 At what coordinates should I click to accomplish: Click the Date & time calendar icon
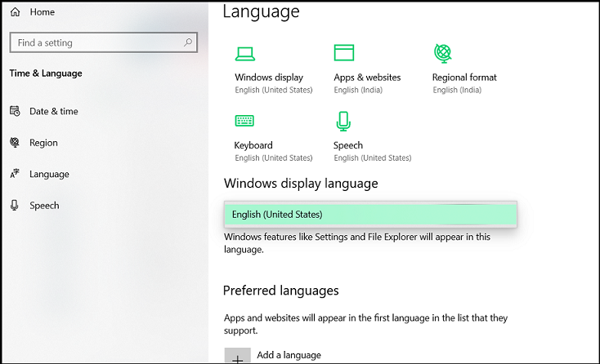tap(15, 111)
